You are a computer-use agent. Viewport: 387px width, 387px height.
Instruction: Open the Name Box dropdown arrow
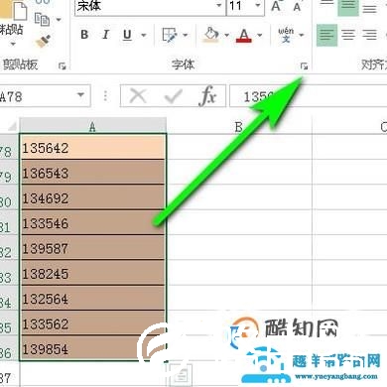pos(80,95)
